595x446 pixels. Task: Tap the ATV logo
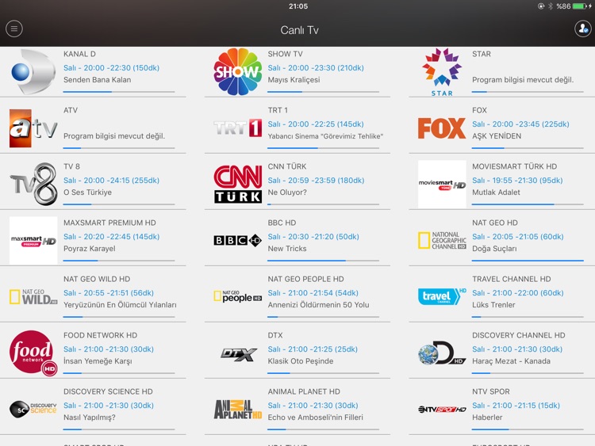pos(33,128)
